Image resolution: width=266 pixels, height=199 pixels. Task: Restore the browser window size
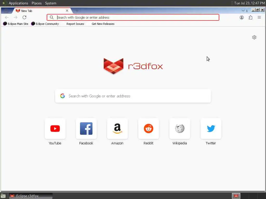tap(258, 10)
